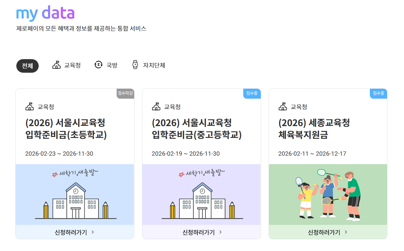This screenshot has width=404, height=251.
Task: Click 접수마감 badge on 초등학교 card
Action: [x=125, y=94]
